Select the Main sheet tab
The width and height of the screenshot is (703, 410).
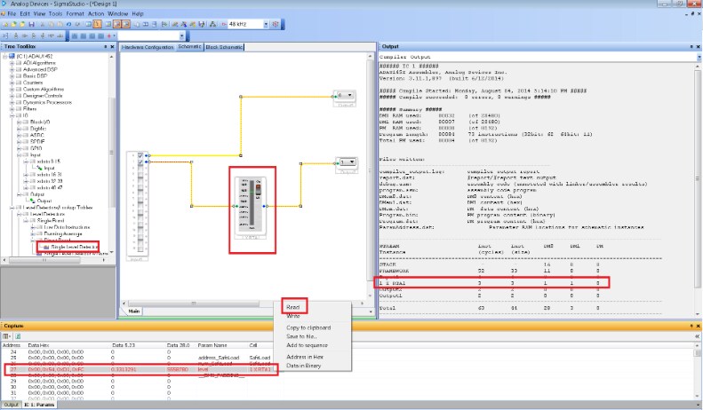point(133,311)
